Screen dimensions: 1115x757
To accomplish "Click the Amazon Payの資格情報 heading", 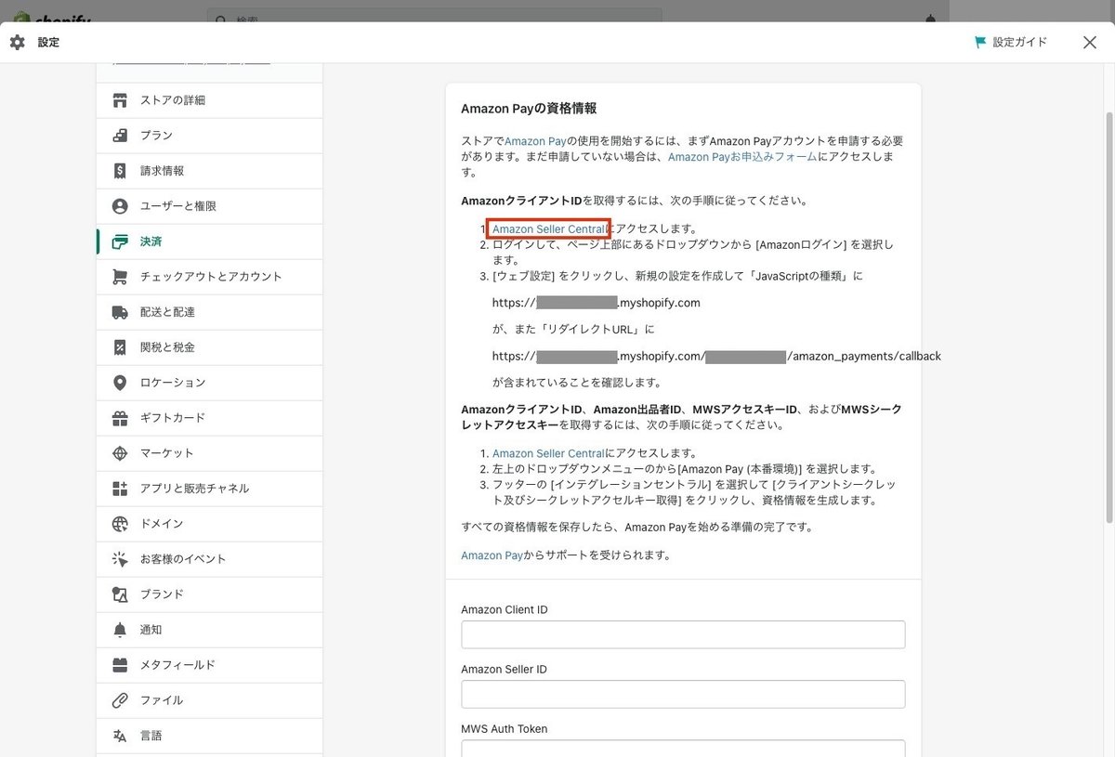I will (529, 109).
